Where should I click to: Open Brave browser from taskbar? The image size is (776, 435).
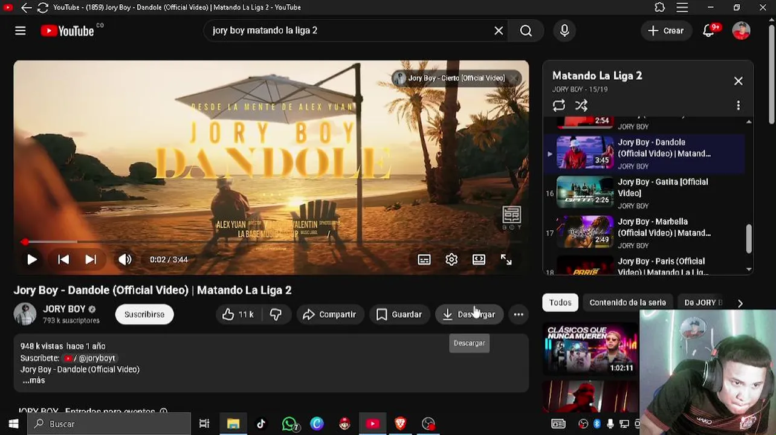tap(400, 424)
